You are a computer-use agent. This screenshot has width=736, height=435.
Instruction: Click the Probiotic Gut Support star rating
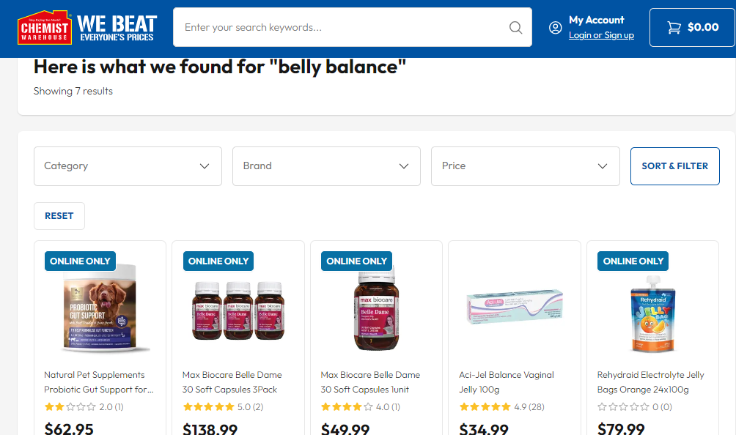click(70, 407)
